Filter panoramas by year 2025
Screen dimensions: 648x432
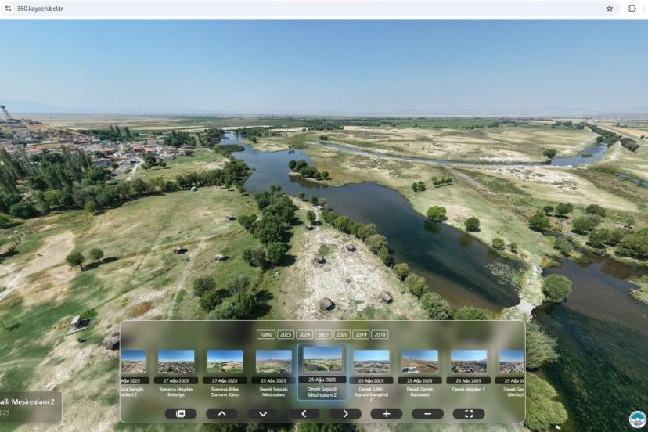click(x=286, y=334)
